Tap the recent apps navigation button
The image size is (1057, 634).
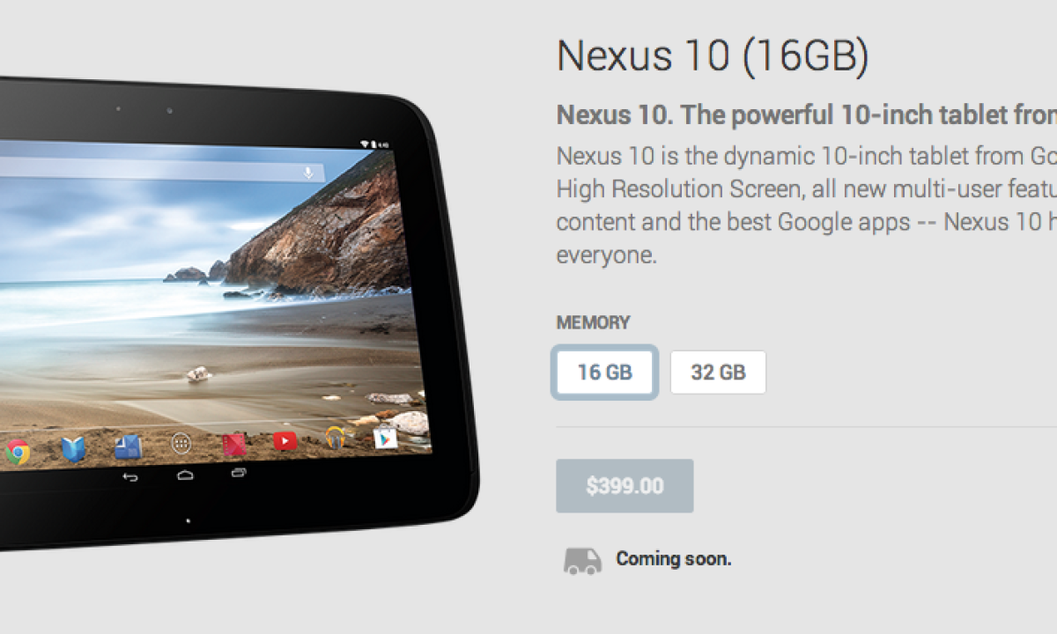(x=239, y=473)
